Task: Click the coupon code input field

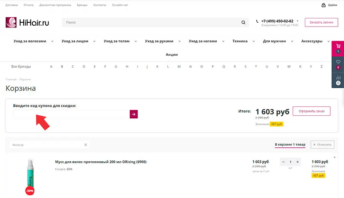Action: [71, 114]
